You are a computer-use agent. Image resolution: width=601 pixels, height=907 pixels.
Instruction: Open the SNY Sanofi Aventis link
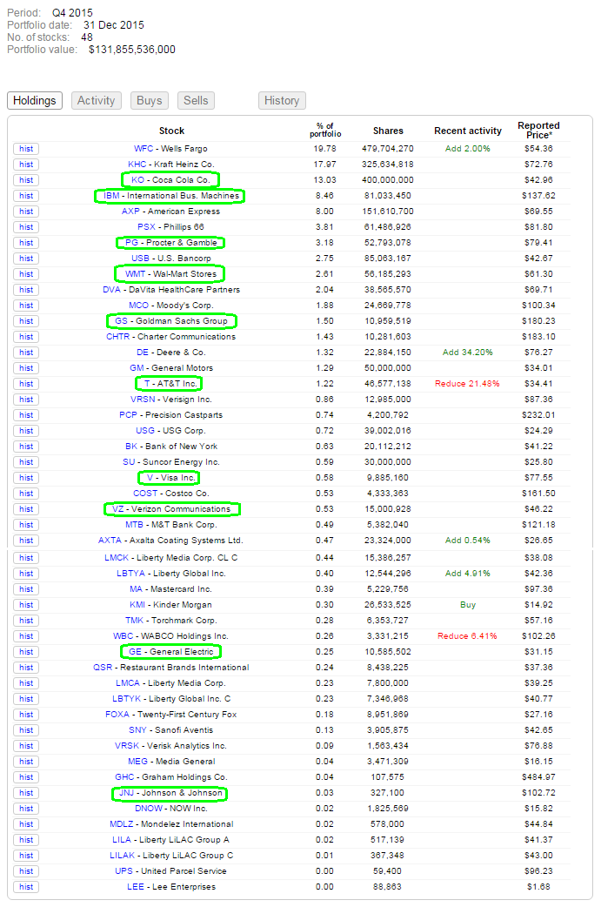[x=137, y=730]
